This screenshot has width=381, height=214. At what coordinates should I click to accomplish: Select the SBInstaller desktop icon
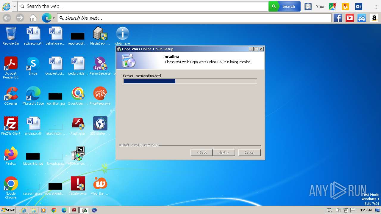coord(100,126)
